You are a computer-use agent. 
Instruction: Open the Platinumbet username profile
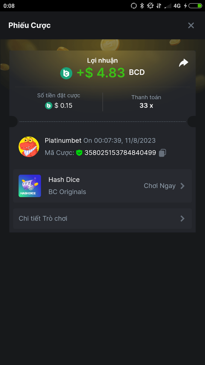tap(63, 141)
